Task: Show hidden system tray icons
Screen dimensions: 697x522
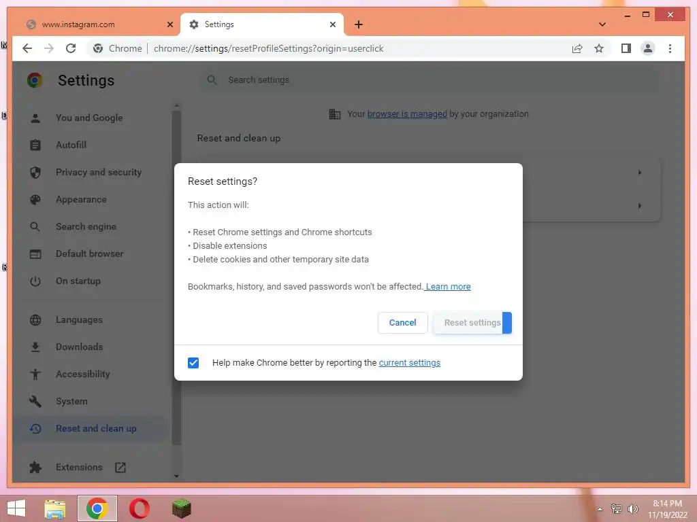Action: pos(600,509)
